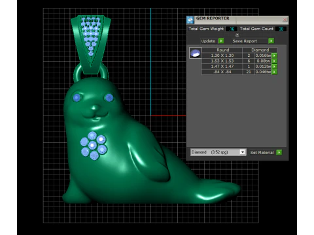Click the gem count cell showing 21

(x=249, y=72)
